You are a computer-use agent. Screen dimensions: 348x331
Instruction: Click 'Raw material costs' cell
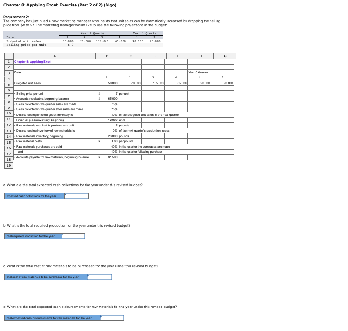[x=55, y=141]
